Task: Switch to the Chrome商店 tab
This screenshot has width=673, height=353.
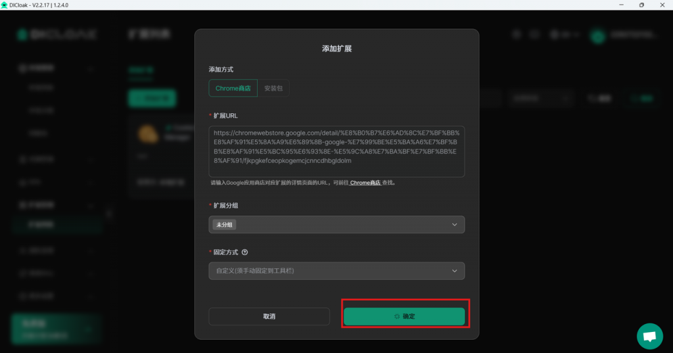Action: (x=233, y=88)
